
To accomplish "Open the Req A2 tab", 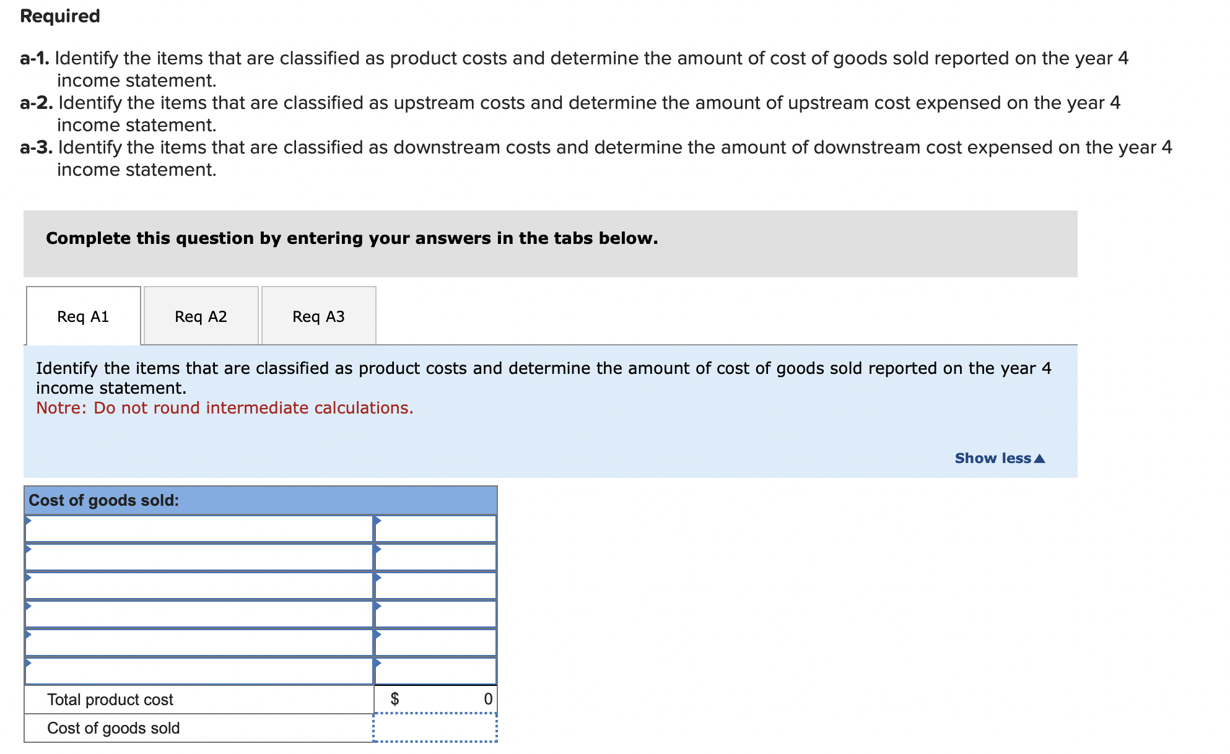I will [x=201, y=316].
